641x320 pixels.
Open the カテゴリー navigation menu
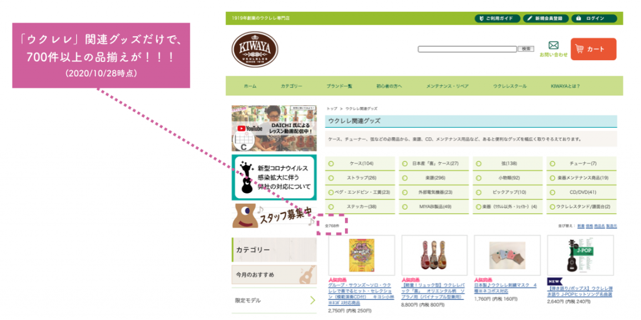click(x=292, y=86)
